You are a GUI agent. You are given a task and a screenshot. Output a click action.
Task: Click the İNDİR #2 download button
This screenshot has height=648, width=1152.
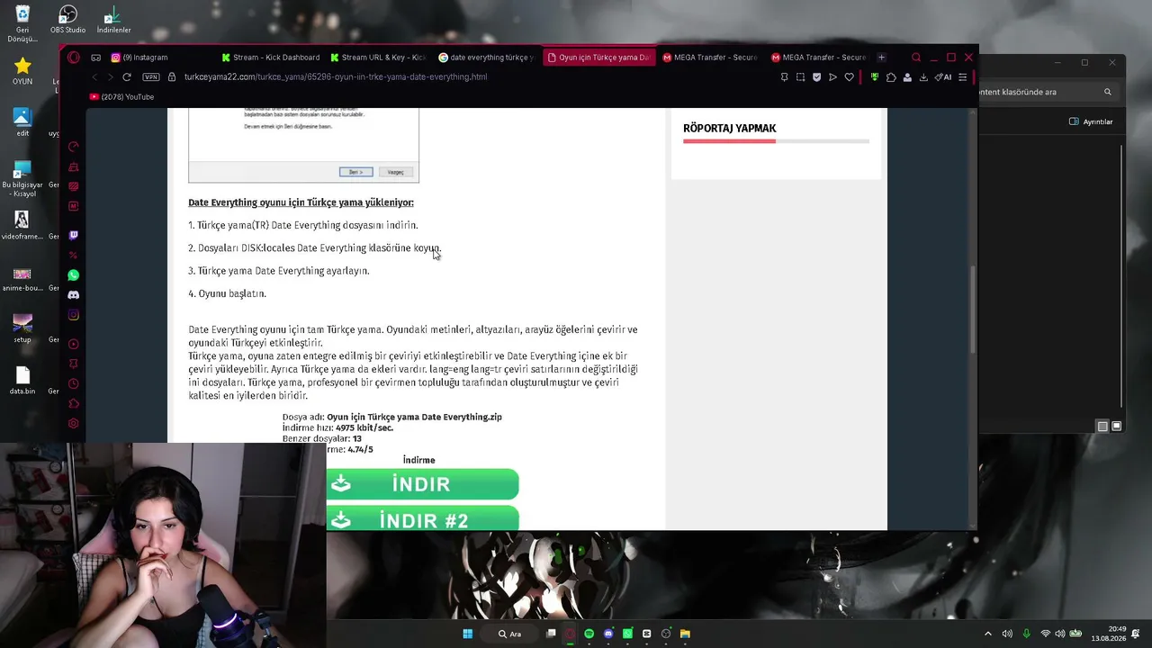coord(422,518)
